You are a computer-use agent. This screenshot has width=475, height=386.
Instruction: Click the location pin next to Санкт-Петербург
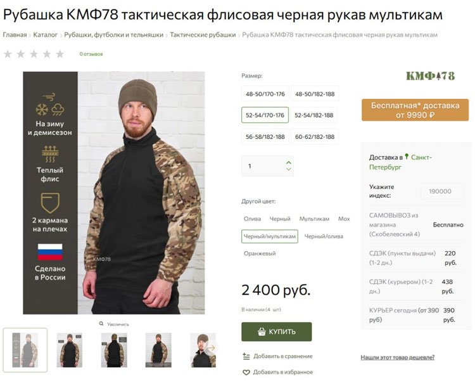[407, 157]
